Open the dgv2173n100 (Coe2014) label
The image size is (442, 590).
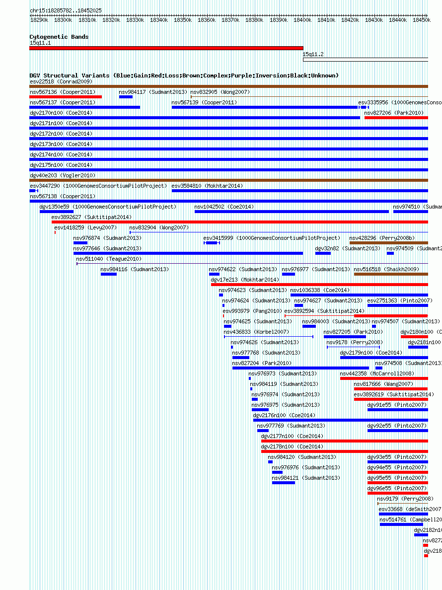pyautogui.click(x=61, y=144)
